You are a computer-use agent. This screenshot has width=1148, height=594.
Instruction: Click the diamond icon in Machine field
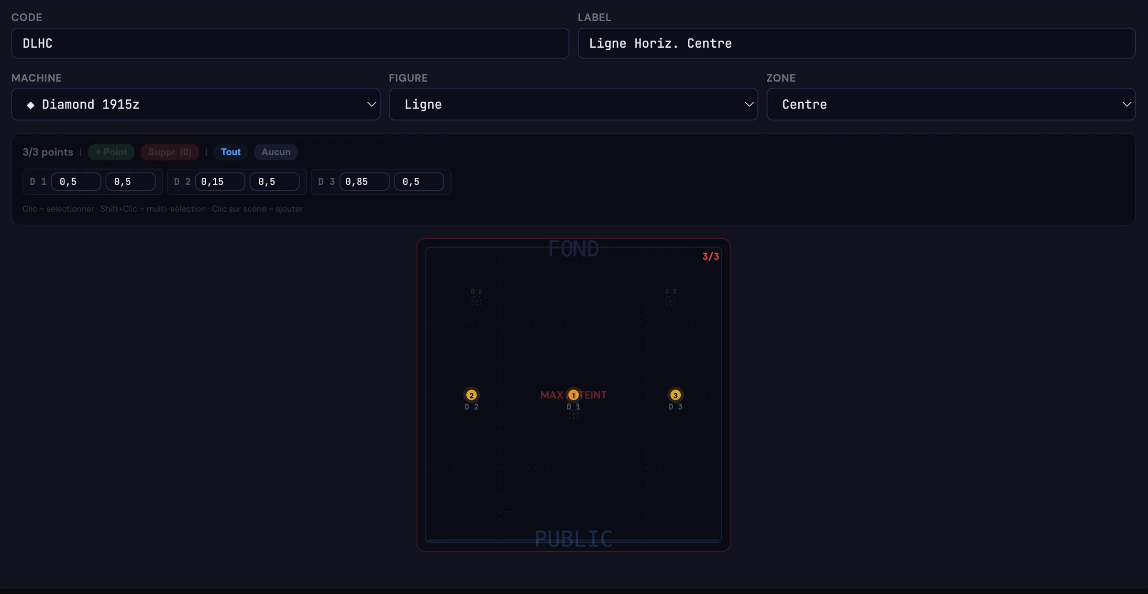tap(30, 105)
